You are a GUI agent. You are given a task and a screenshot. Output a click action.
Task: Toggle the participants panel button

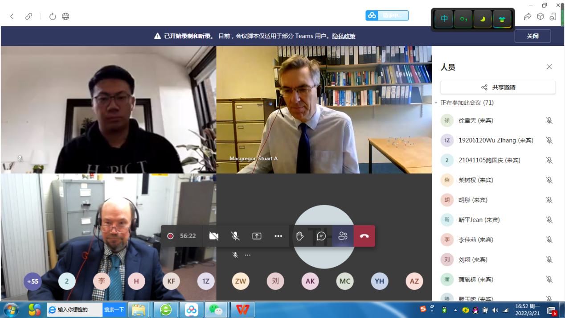343,236
